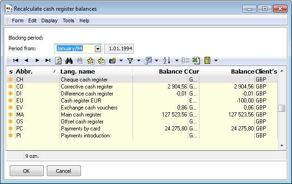Click the add star marker icon
Image resolution: width=292 pixels, height=184 pixels.
coord(91,61)
